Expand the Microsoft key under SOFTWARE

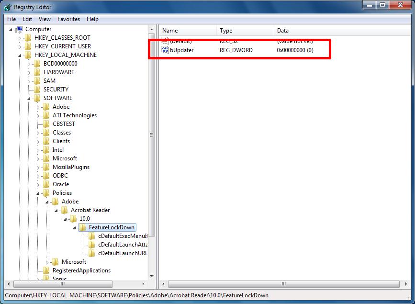coord(38,158)
